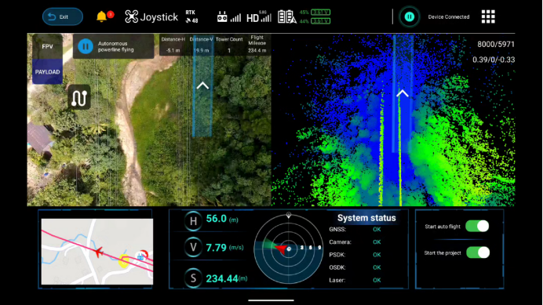
Task: View battery status icon
Action: click(x=287, y=16)
